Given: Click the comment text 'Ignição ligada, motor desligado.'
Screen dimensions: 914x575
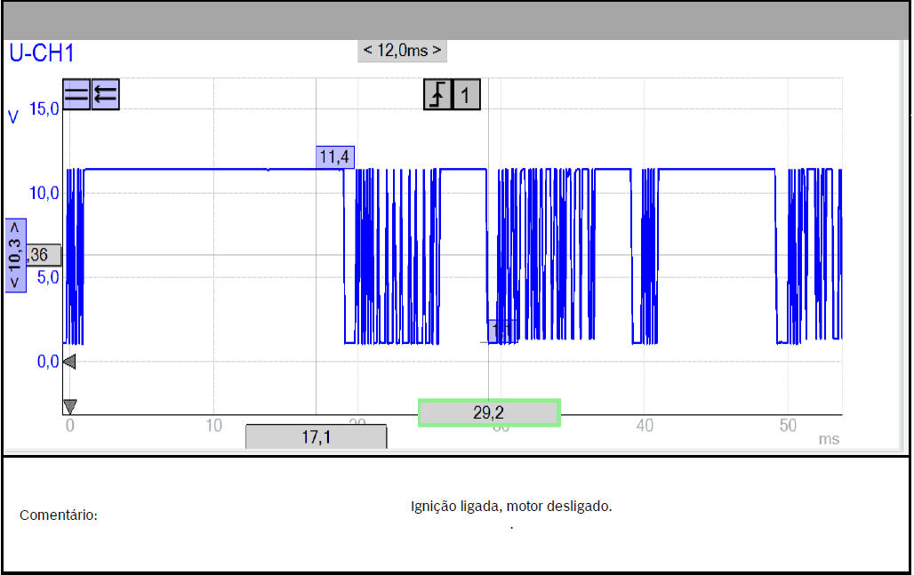Looking at the screenshot, I should coord(511,507).
